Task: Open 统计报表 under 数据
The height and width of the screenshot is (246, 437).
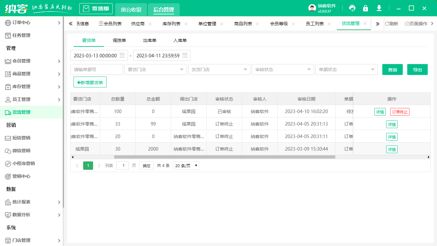Action: (21, 202)
